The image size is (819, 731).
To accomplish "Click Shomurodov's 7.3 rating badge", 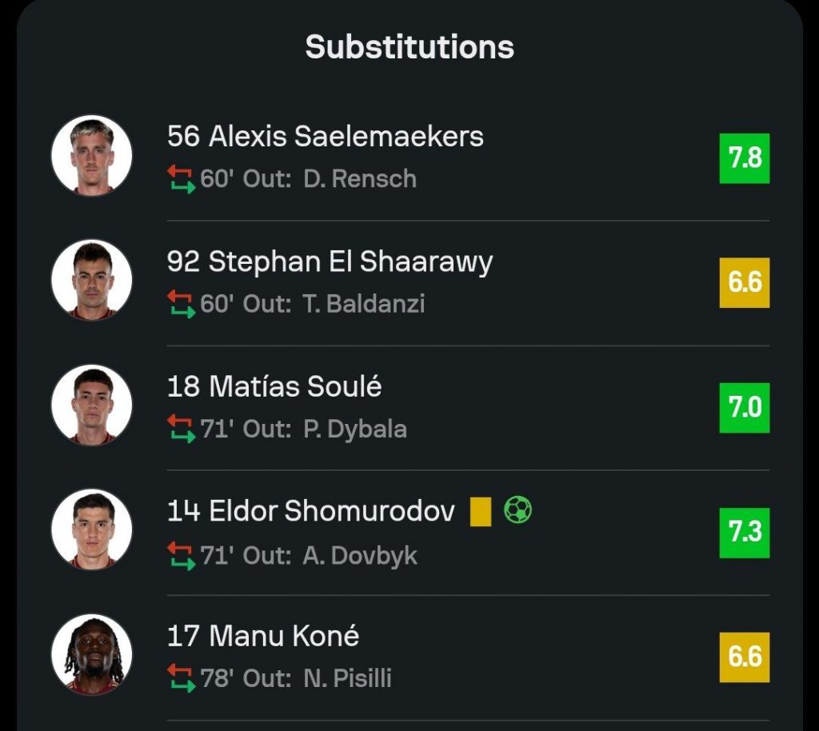I will click(745, 533).
